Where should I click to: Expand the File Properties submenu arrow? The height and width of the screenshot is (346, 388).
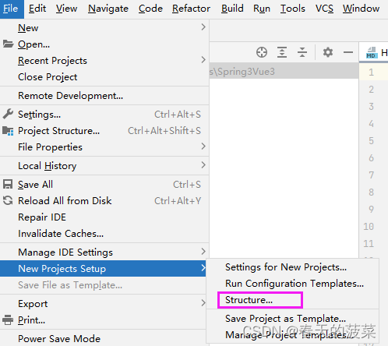(203, 147)
